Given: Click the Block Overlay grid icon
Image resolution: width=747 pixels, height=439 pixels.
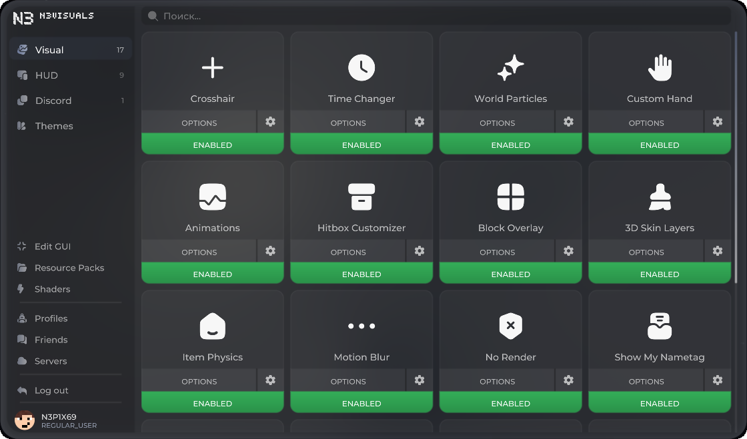Looking at the screenshot, I should 511,197.
